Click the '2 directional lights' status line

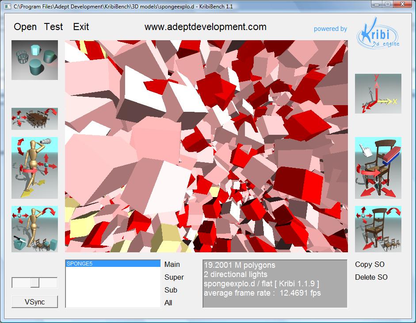pos(236,274)
